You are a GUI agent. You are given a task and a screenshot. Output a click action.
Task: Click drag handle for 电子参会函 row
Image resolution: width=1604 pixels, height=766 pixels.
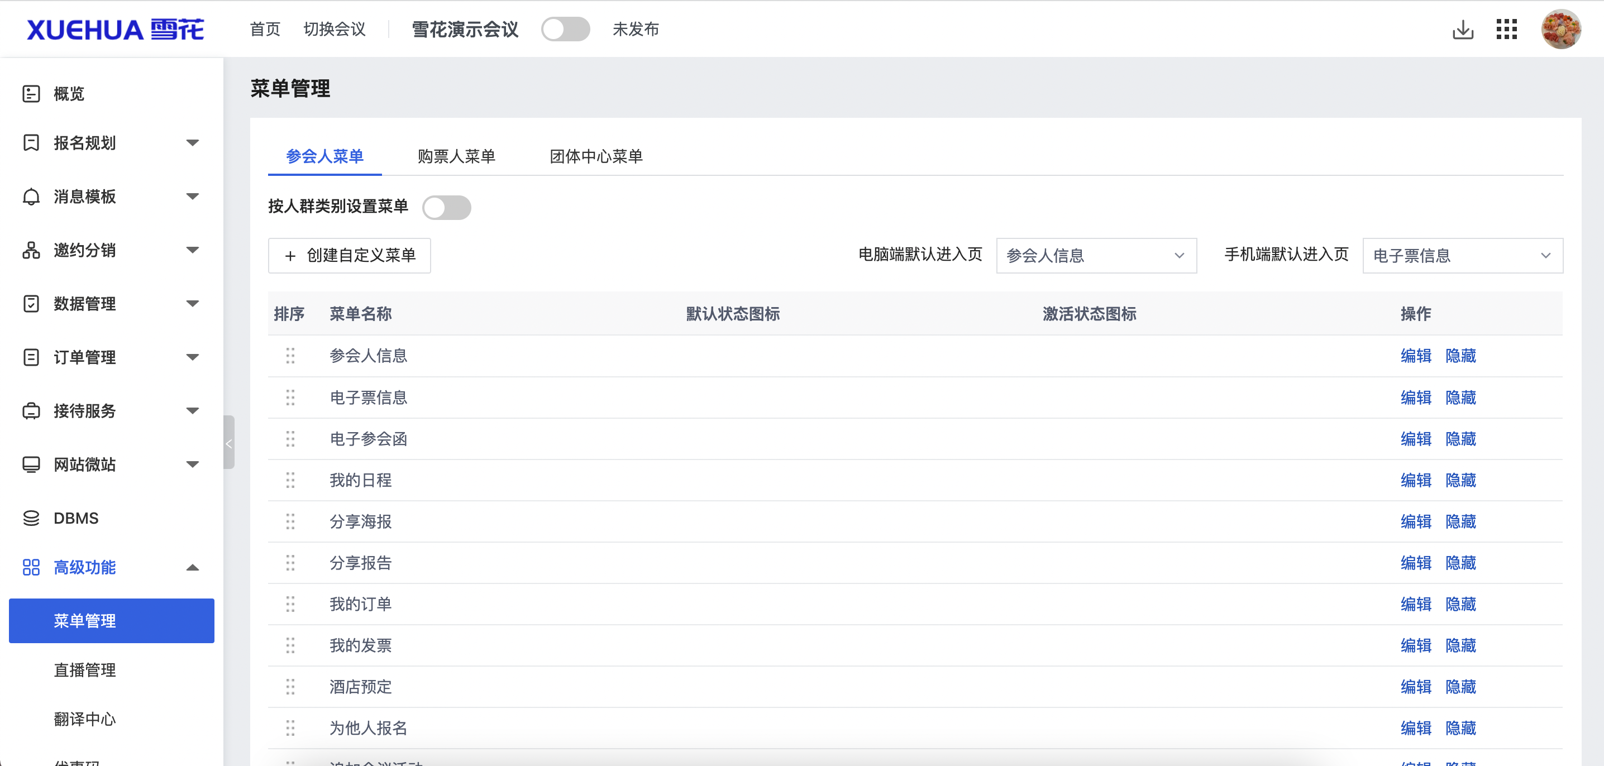click(290, 439)
